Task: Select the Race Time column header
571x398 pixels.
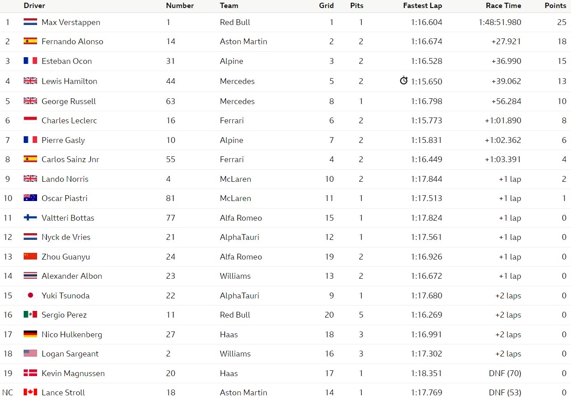Action: pos(504,6)
